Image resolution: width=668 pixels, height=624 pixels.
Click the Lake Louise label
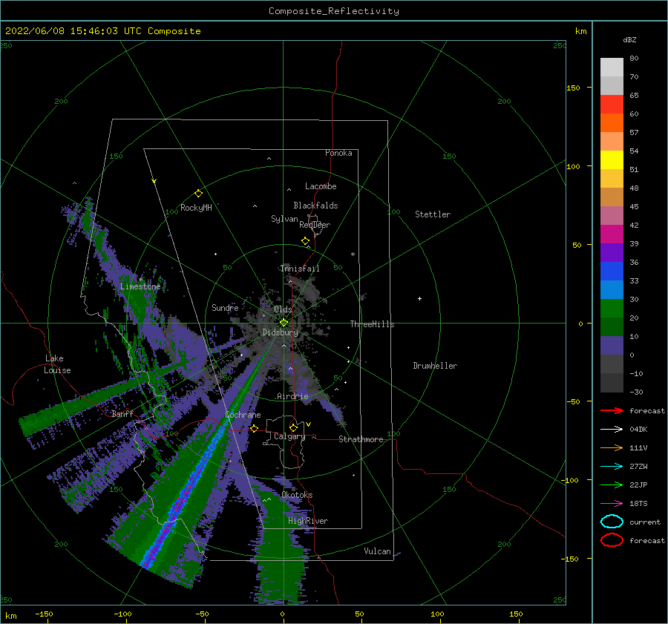[57, 364]
